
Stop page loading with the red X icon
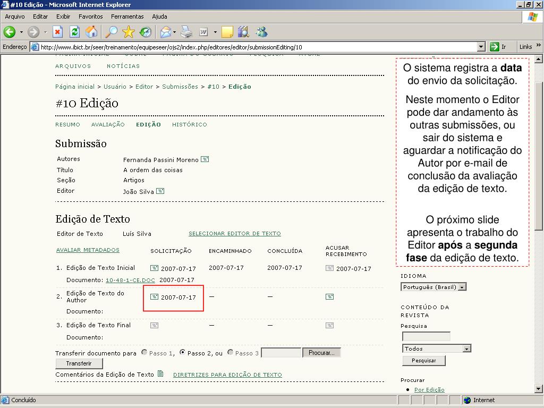tap(57, 32)
